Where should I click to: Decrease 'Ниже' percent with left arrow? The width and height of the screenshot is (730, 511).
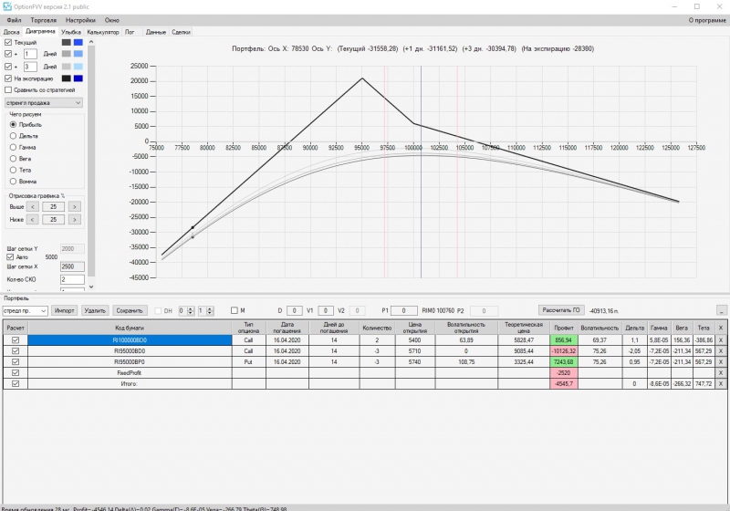pos(32,220)
